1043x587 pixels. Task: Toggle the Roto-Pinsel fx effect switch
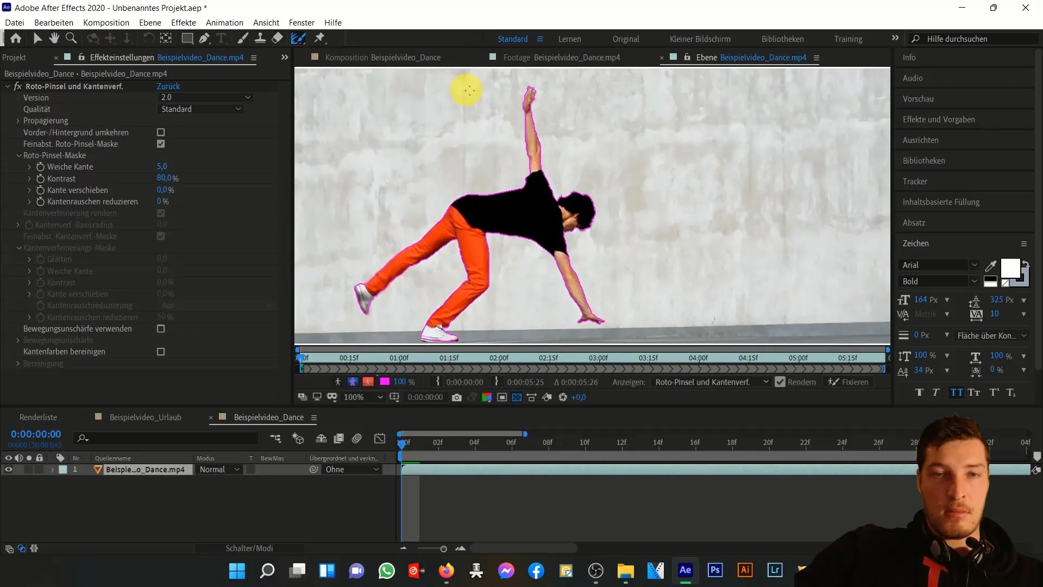pos(18,86)
